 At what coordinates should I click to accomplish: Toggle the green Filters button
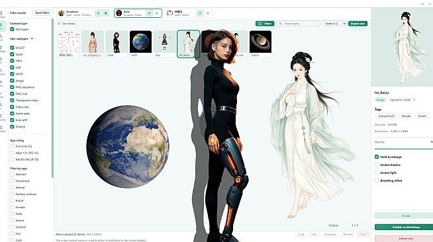click(x=265, y=24)
